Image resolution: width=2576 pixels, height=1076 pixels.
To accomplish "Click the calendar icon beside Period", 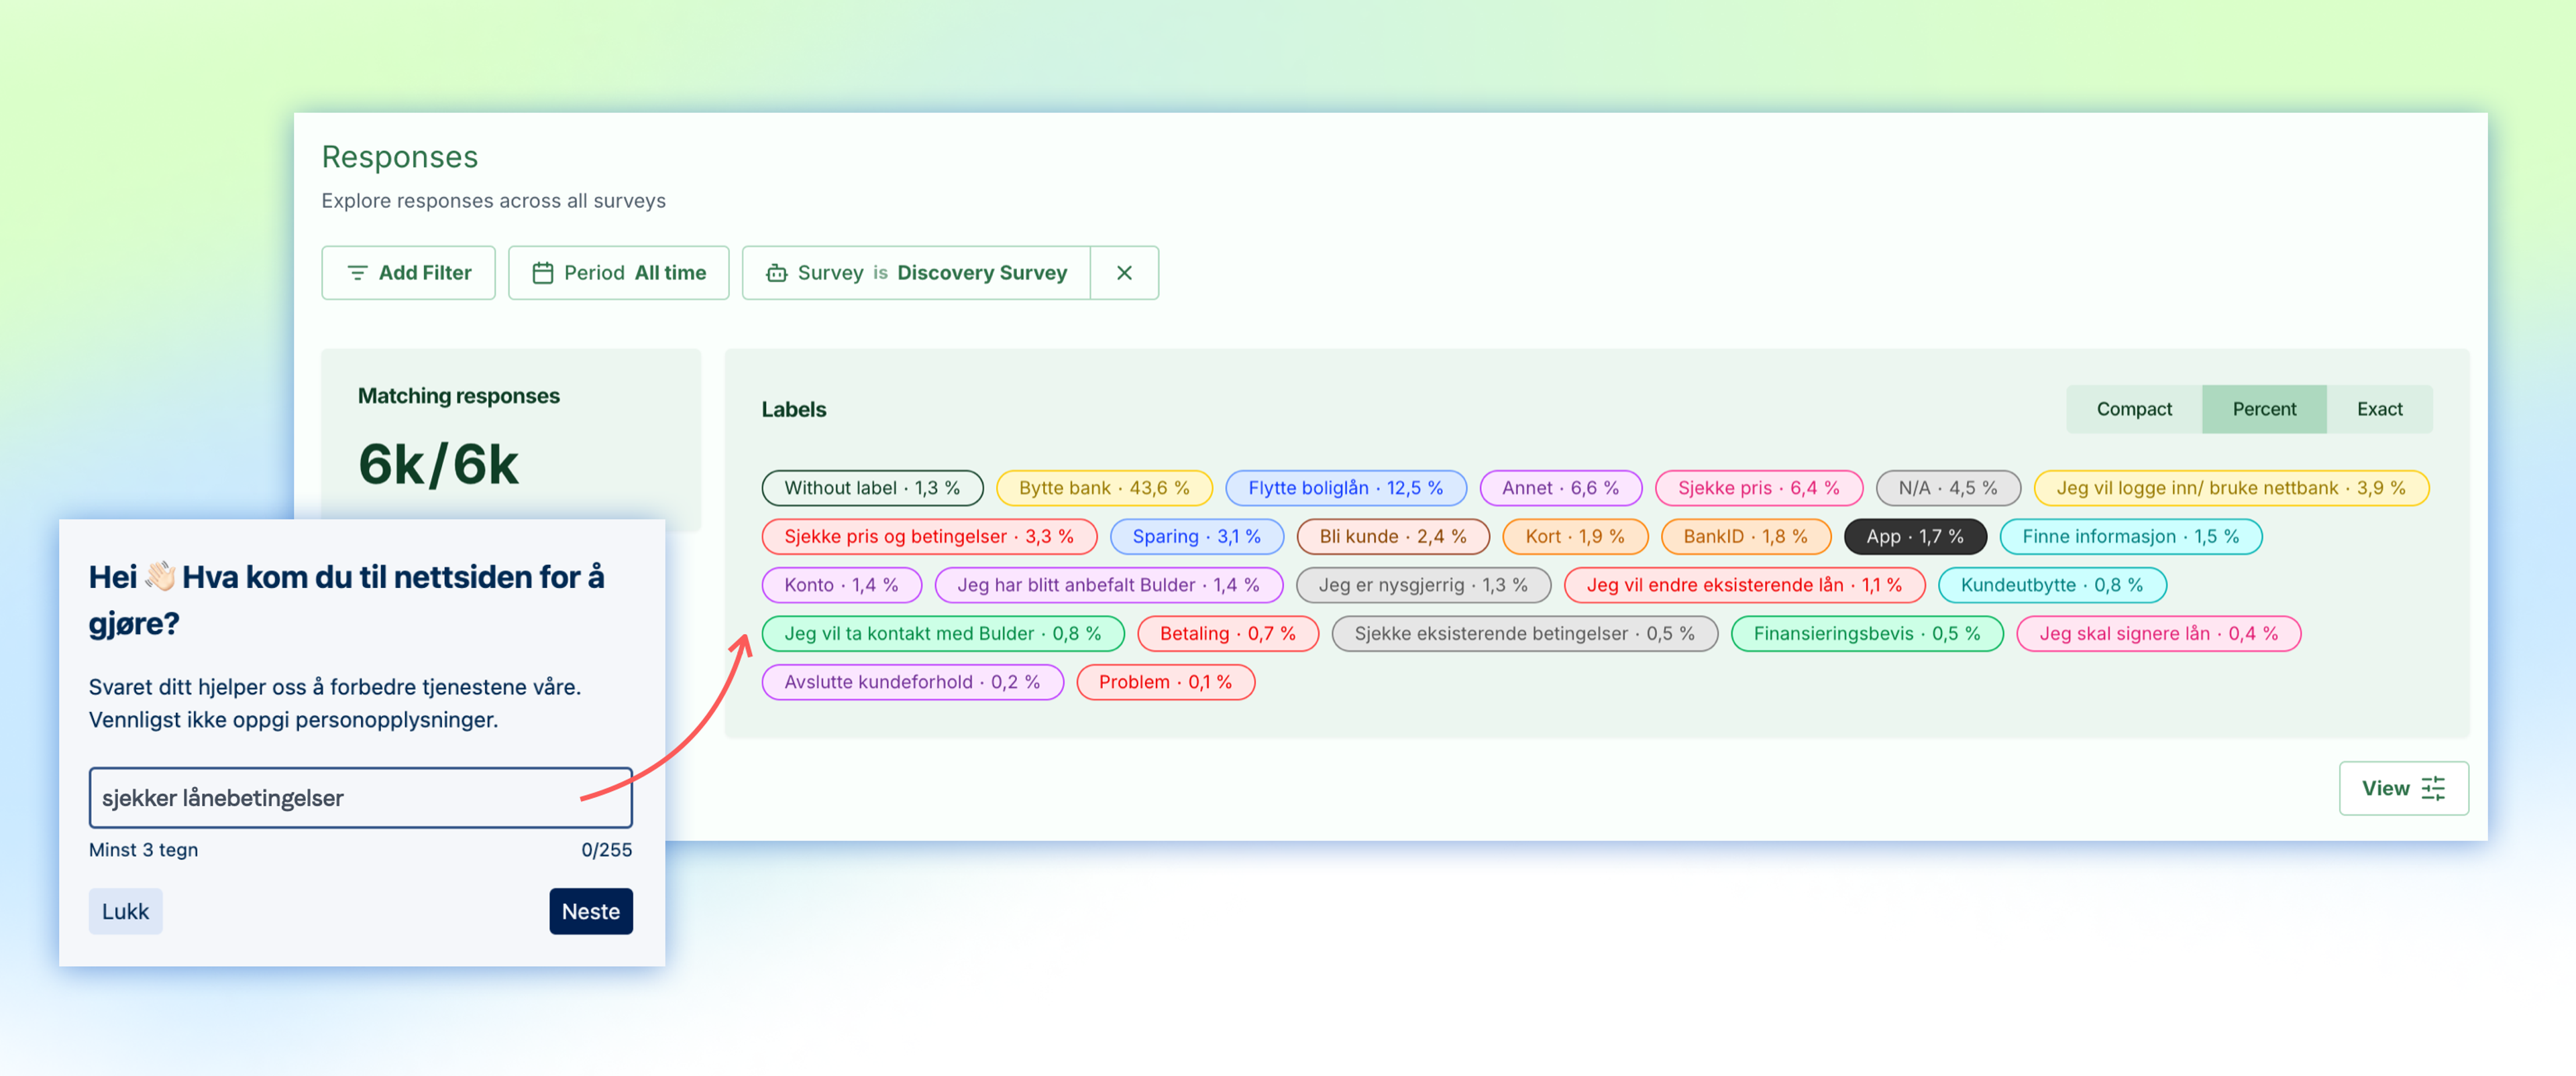I will tap(542, 273).
